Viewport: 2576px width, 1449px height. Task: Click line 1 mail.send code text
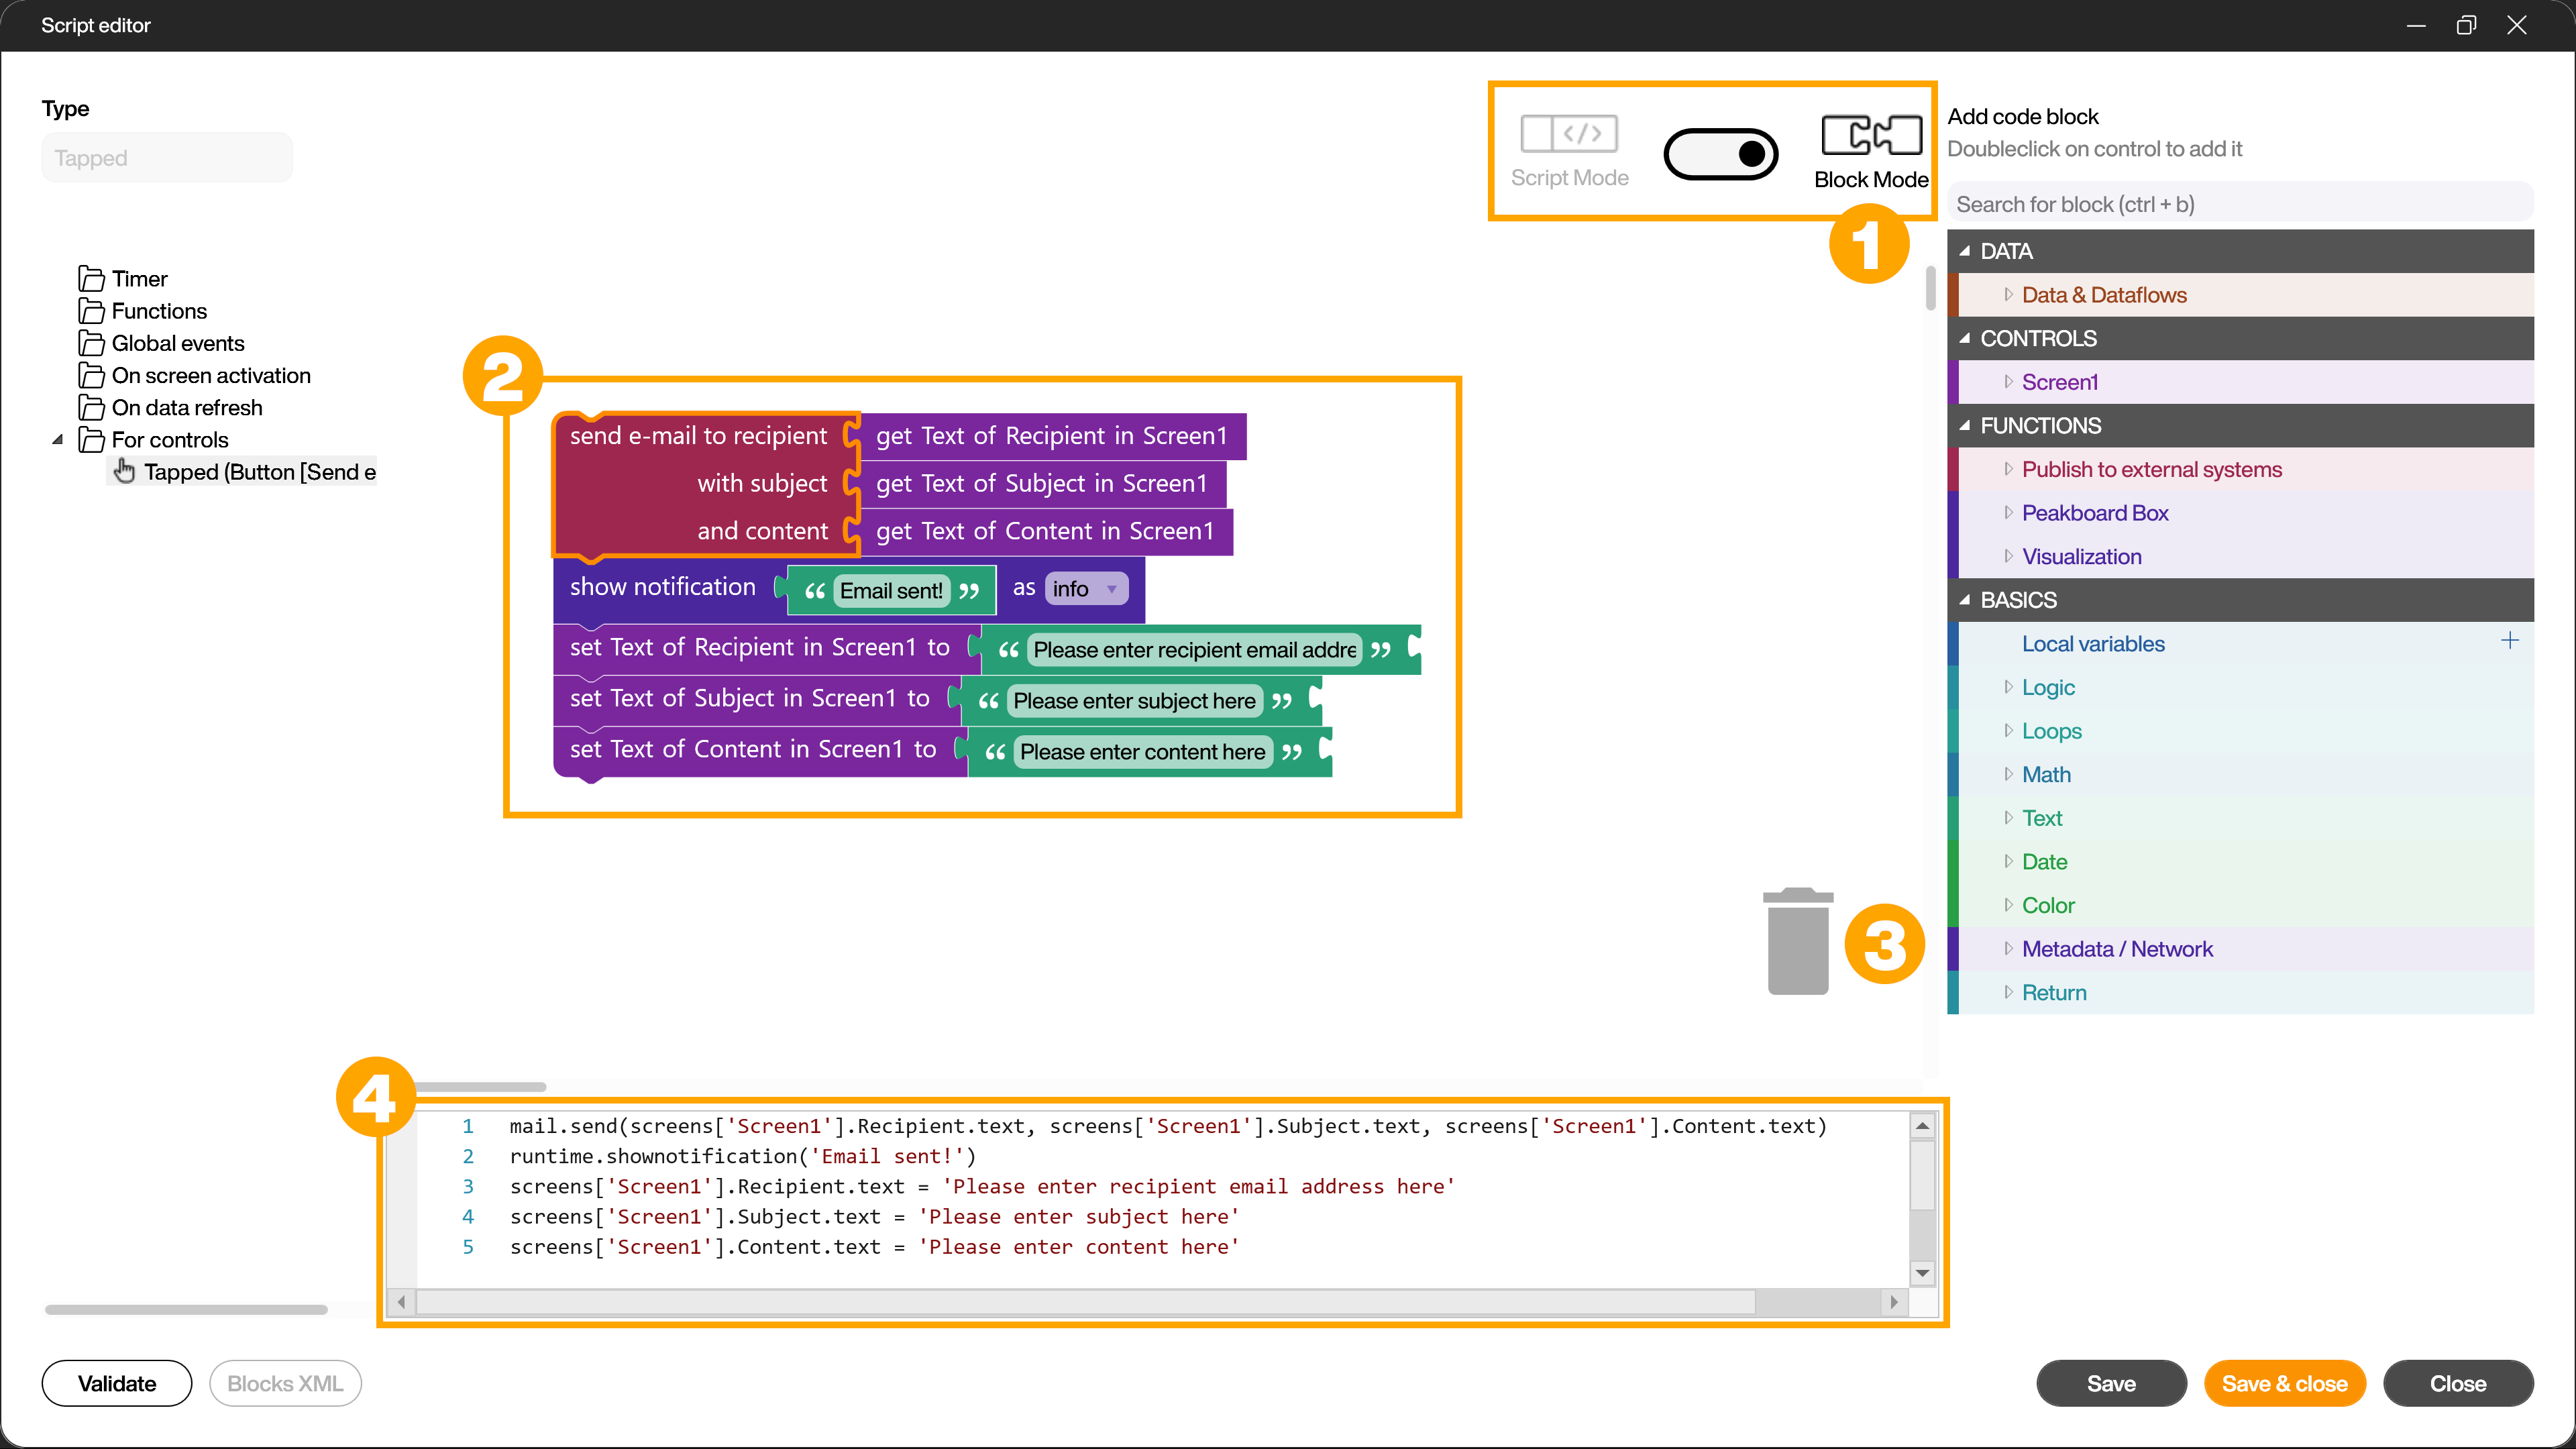pos(1168,1126)
